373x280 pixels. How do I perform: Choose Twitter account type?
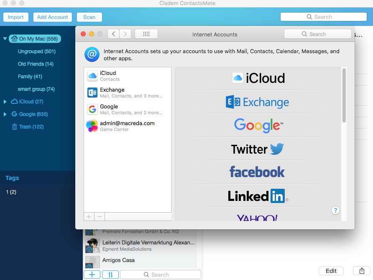point(258,149)
